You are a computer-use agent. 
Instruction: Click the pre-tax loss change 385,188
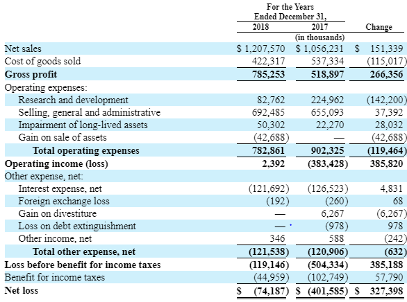(x=386, y=265)
